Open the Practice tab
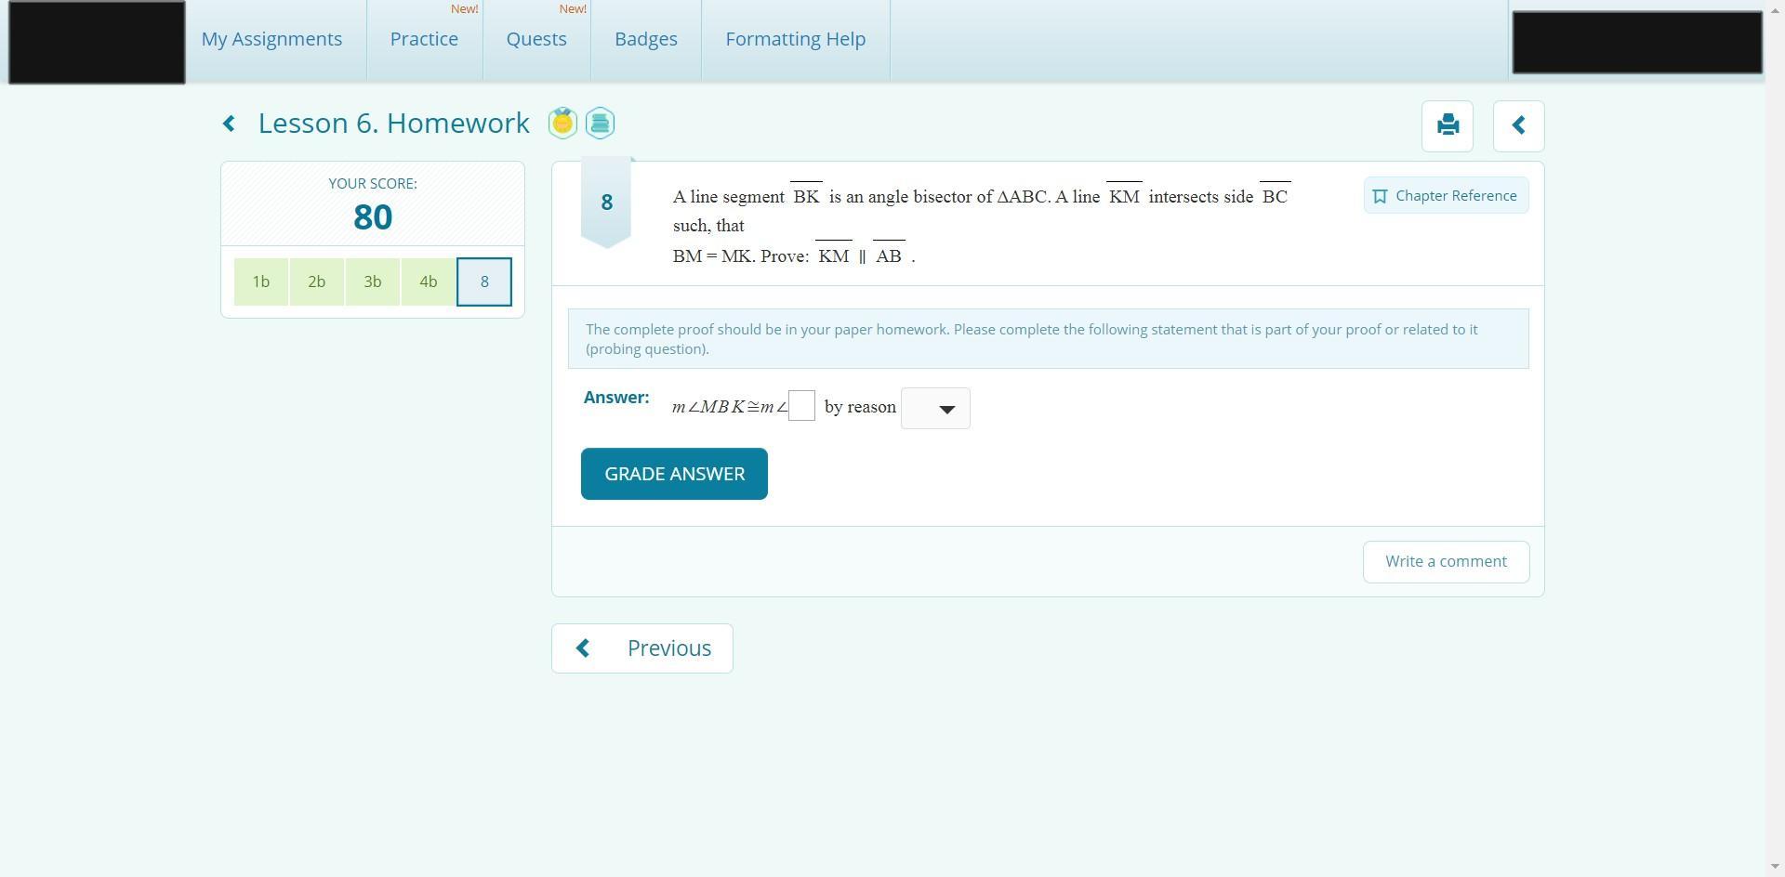 tap(424, 39)
